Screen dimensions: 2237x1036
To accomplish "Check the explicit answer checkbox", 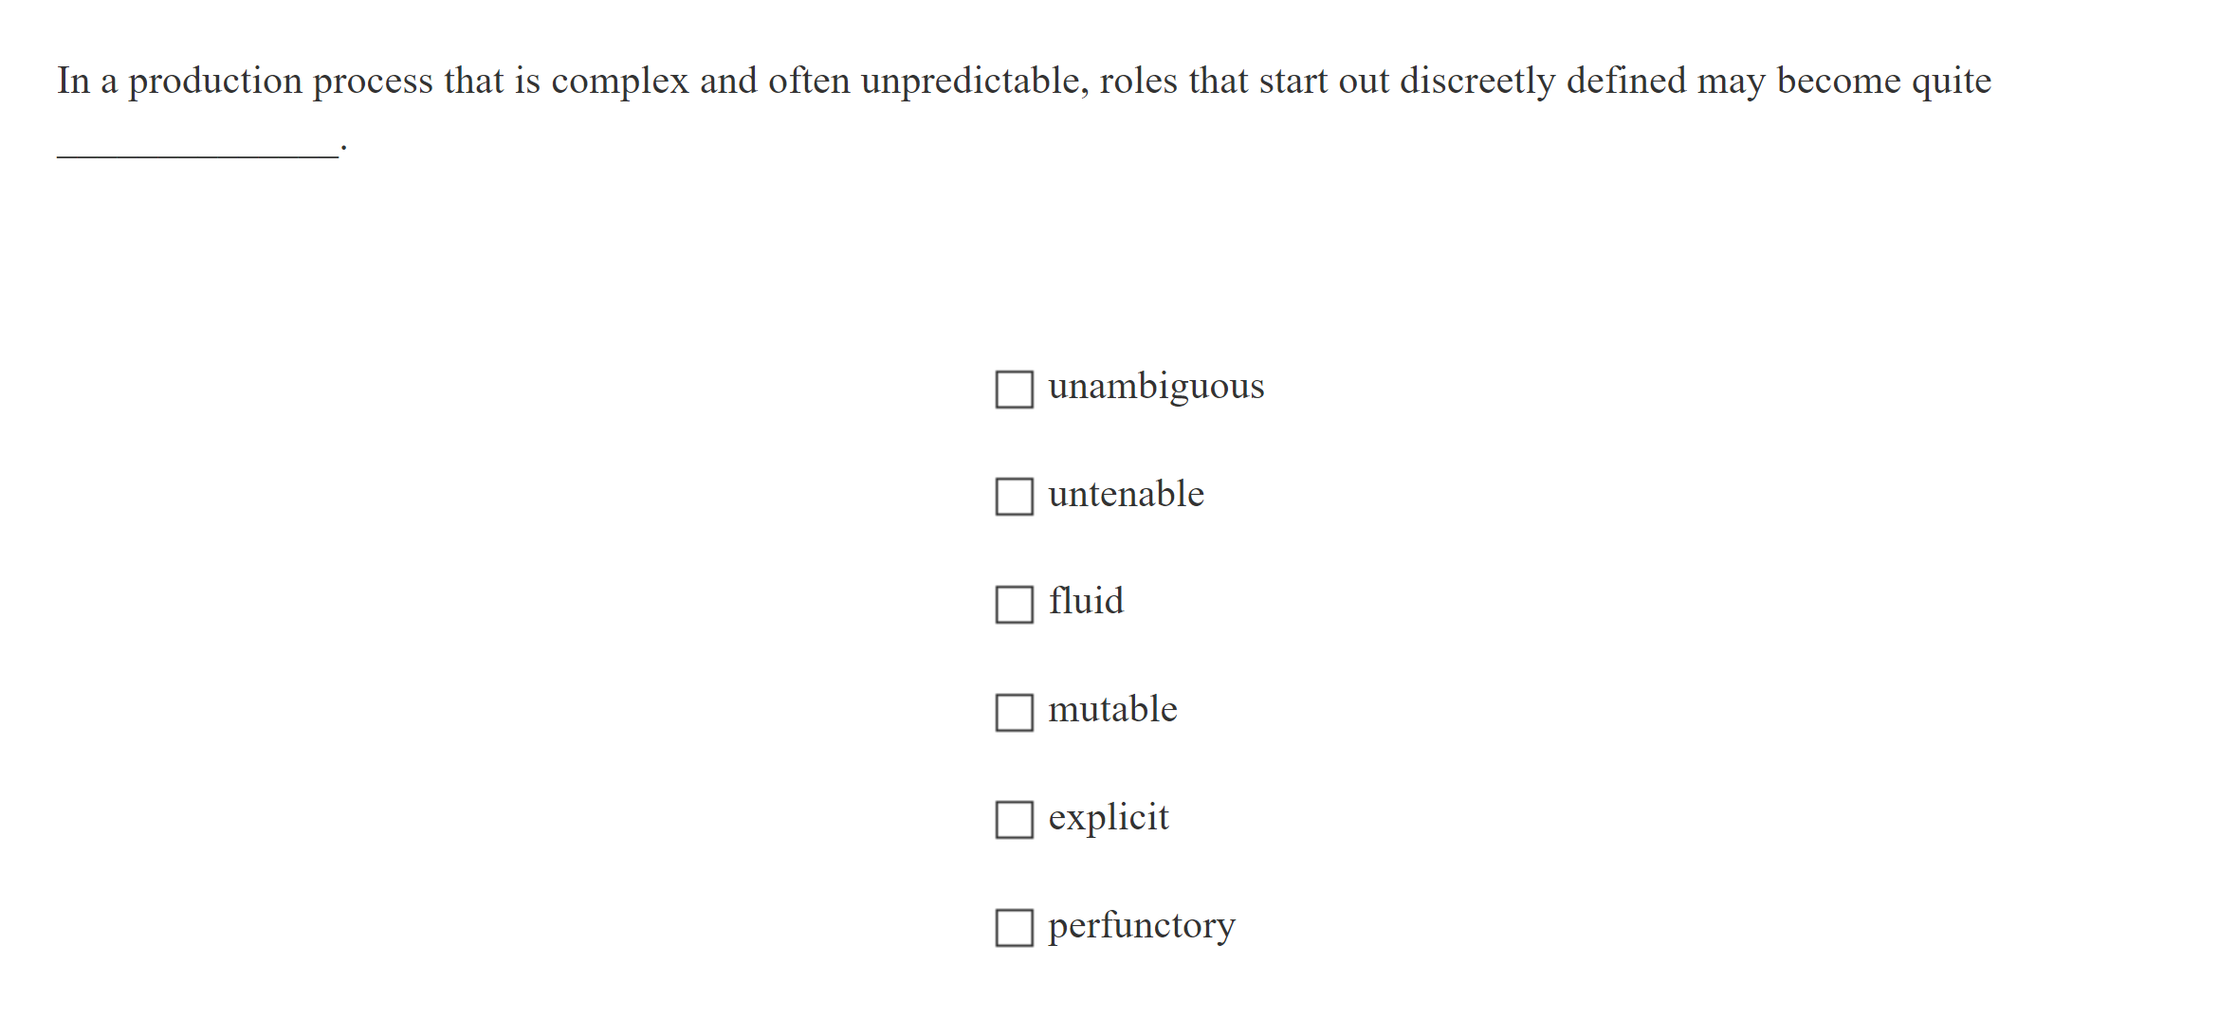I will [1014, 821].
